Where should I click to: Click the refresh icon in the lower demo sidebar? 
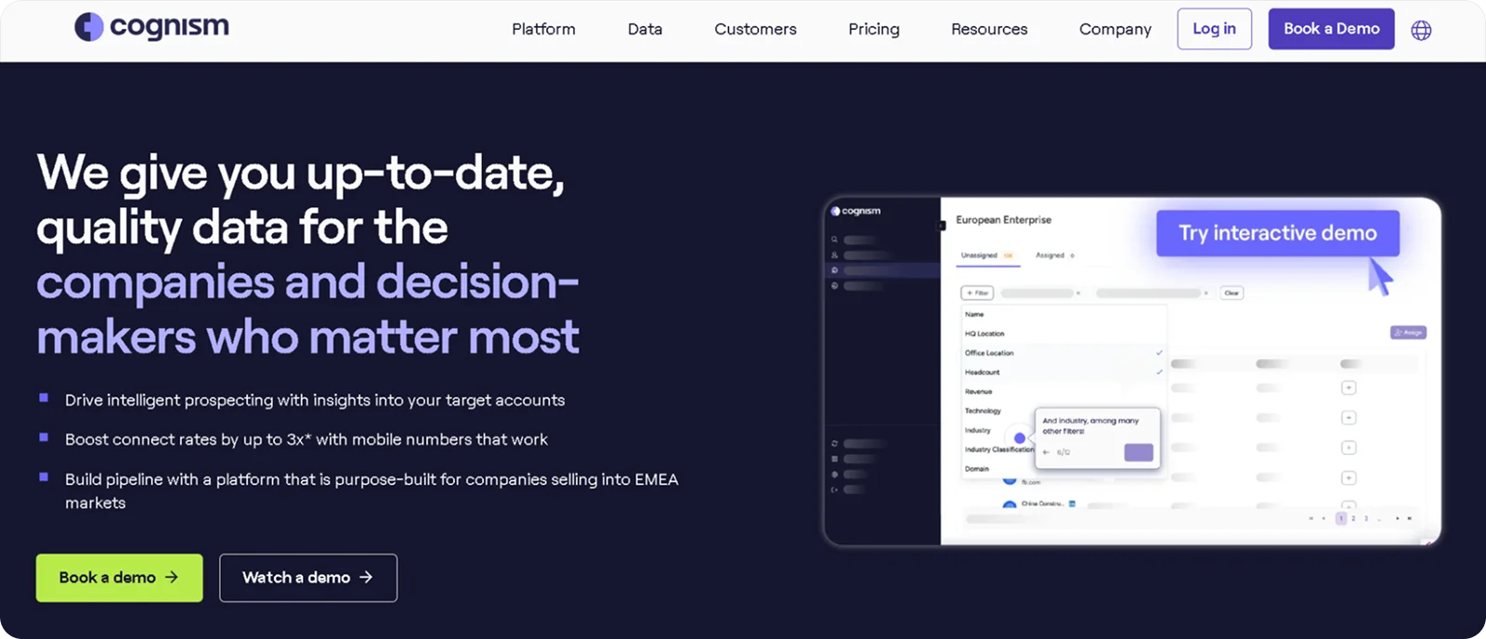click(834, 443)
